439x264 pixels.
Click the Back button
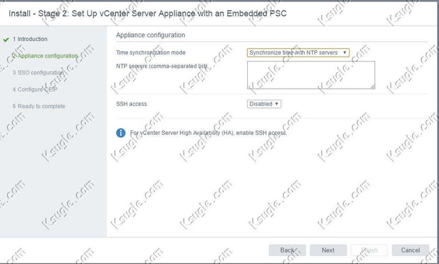click(287, 250)
